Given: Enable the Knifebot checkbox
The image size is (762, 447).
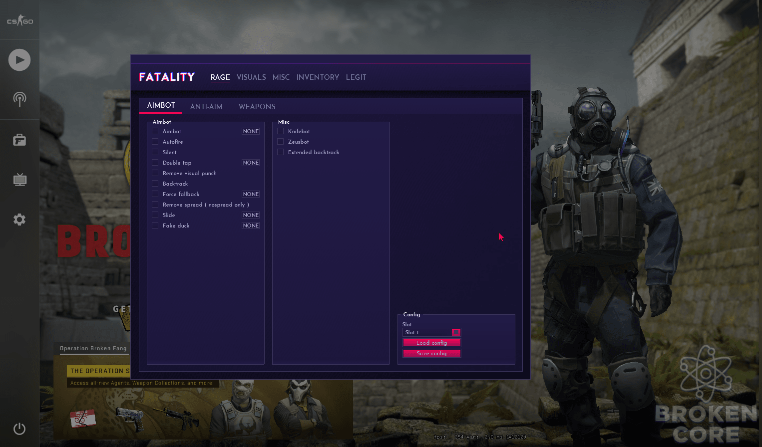Looking at the screenshot, I should point(280,131).
